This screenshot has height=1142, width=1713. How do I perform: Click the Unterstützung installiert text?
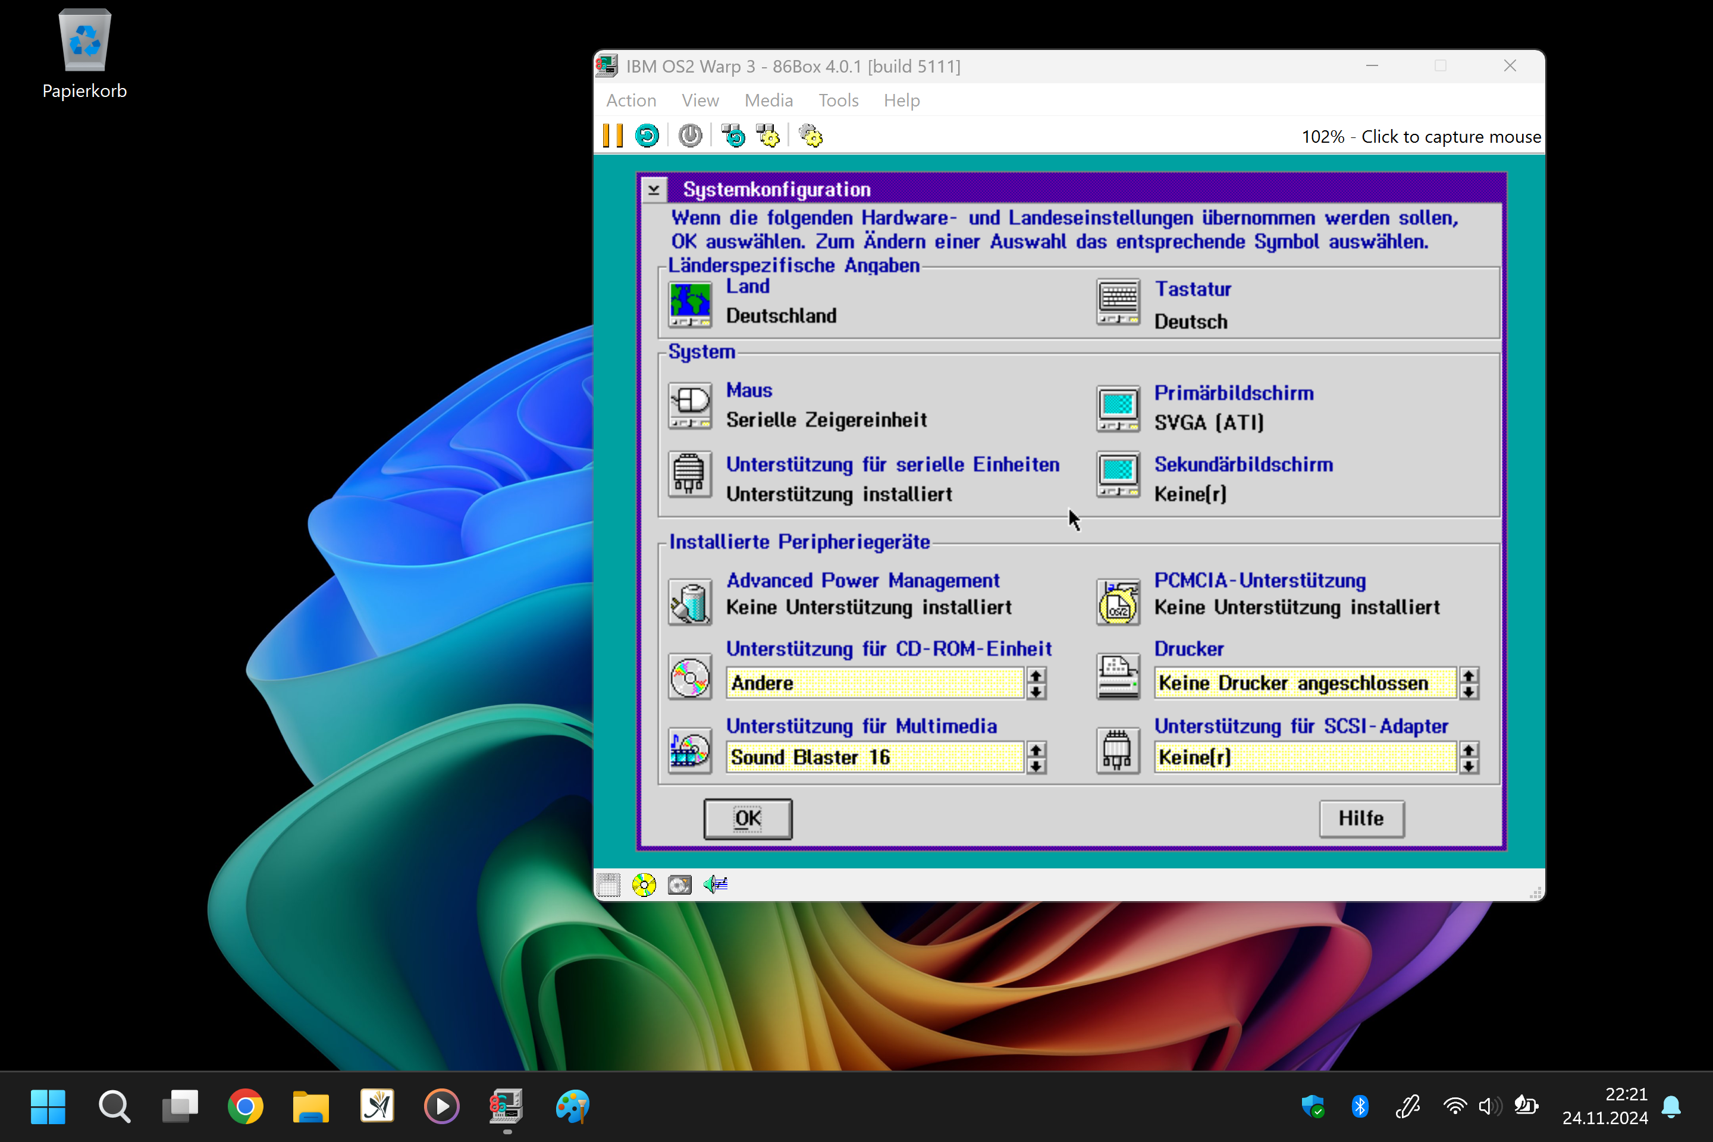click(839, 494)
